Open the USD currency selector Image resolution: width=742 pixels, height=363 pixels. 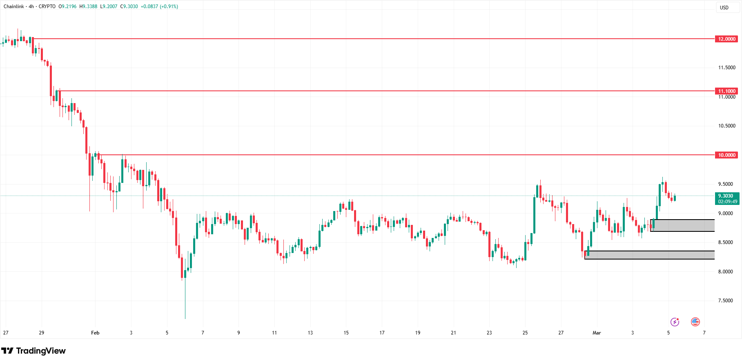click(724, 7)
